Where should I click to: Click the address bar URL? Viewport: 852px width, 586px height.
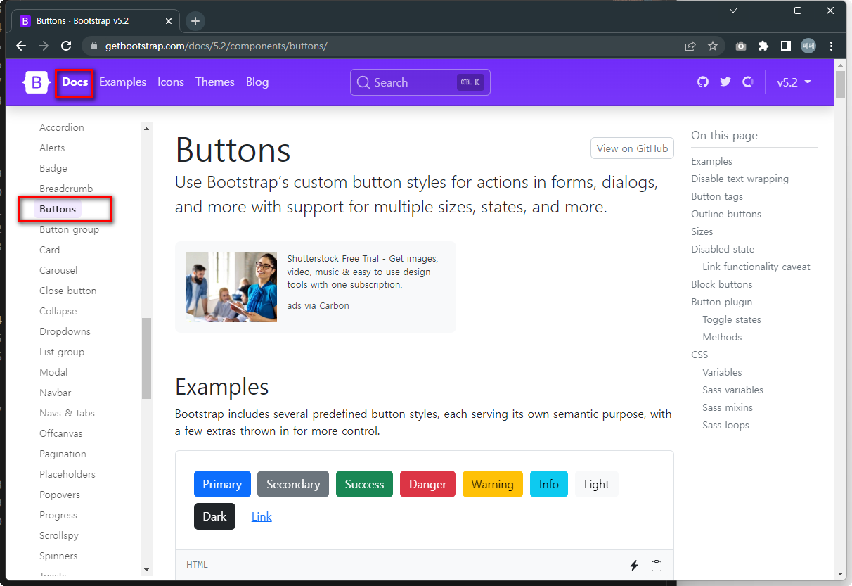[x=217, y=46]
